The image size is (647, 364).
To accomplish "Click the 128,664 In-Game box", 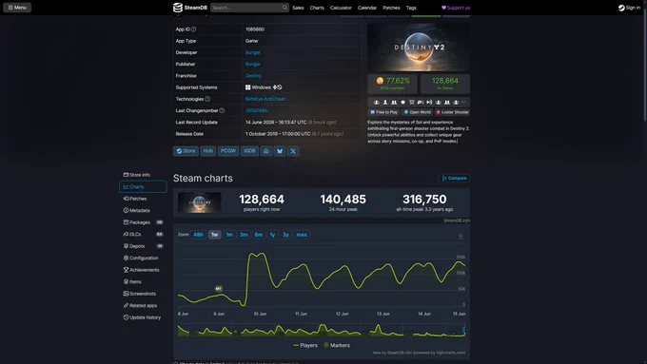I will tap(445, 84).
